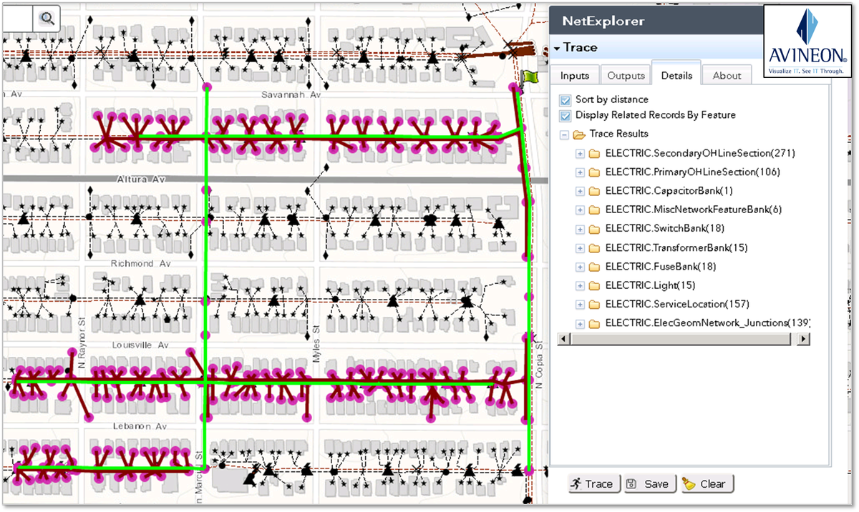Click the results horizontal scrollbar thumb
Screen dimensions: 859x512
[681, 339]
